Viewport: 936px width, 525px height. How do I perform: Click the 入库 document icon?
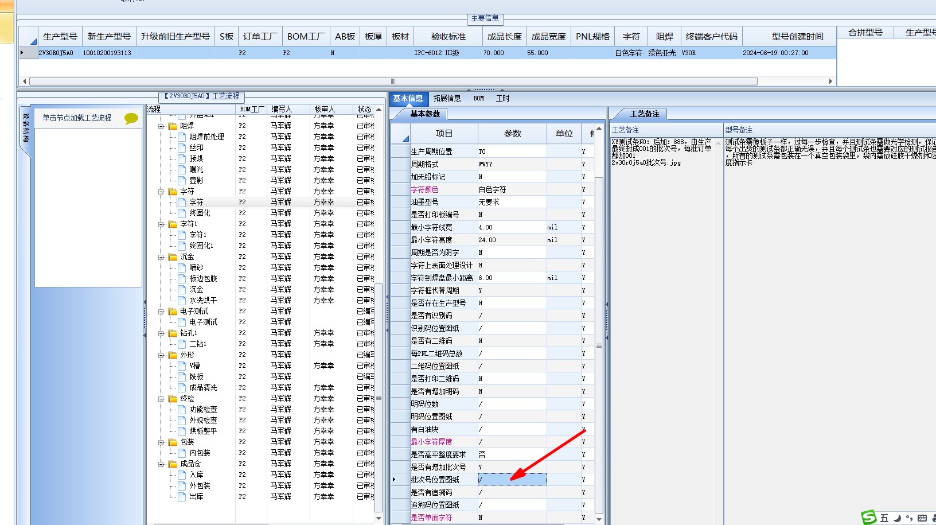tap(182, 475)
